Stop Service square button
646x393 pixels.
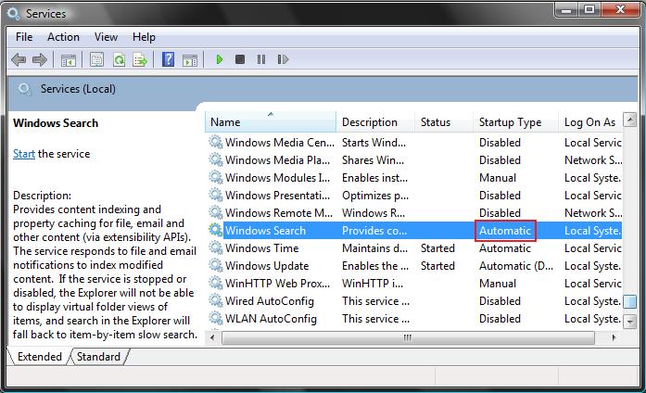[x=240, y=59]
